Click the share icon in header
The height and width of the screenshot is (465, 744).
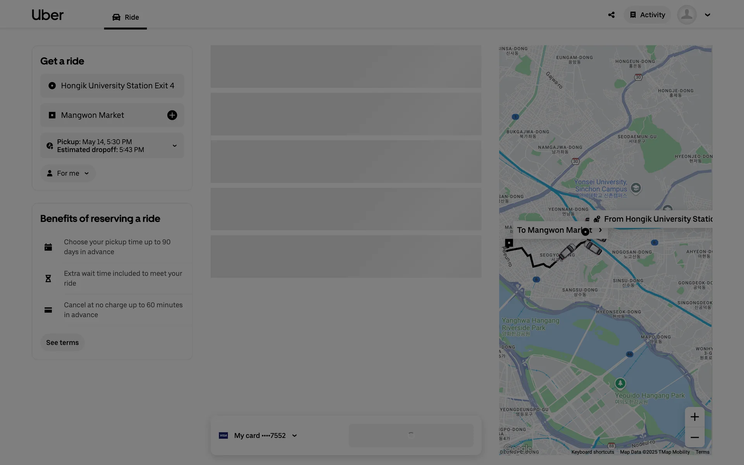611,15
